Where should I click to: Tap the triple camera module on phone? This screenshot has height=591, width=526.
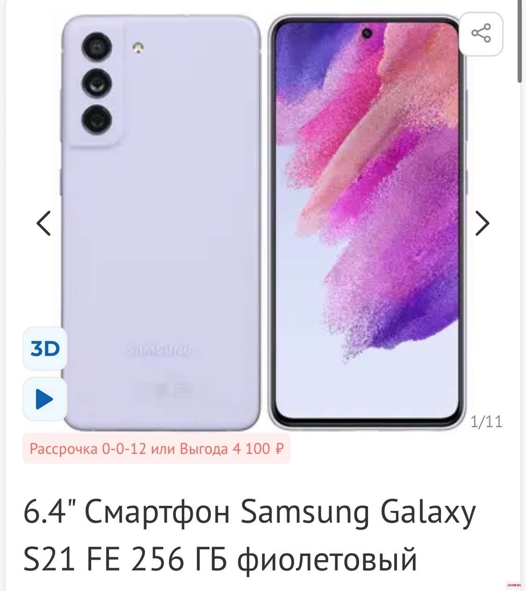(97, 83)
